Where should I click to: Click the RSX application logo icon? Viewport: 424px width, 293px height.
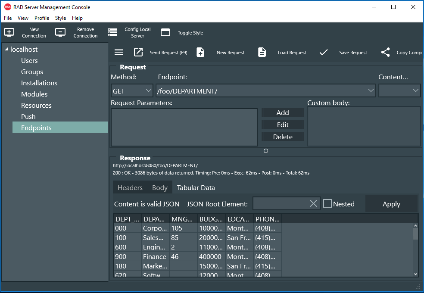(8, 7)
